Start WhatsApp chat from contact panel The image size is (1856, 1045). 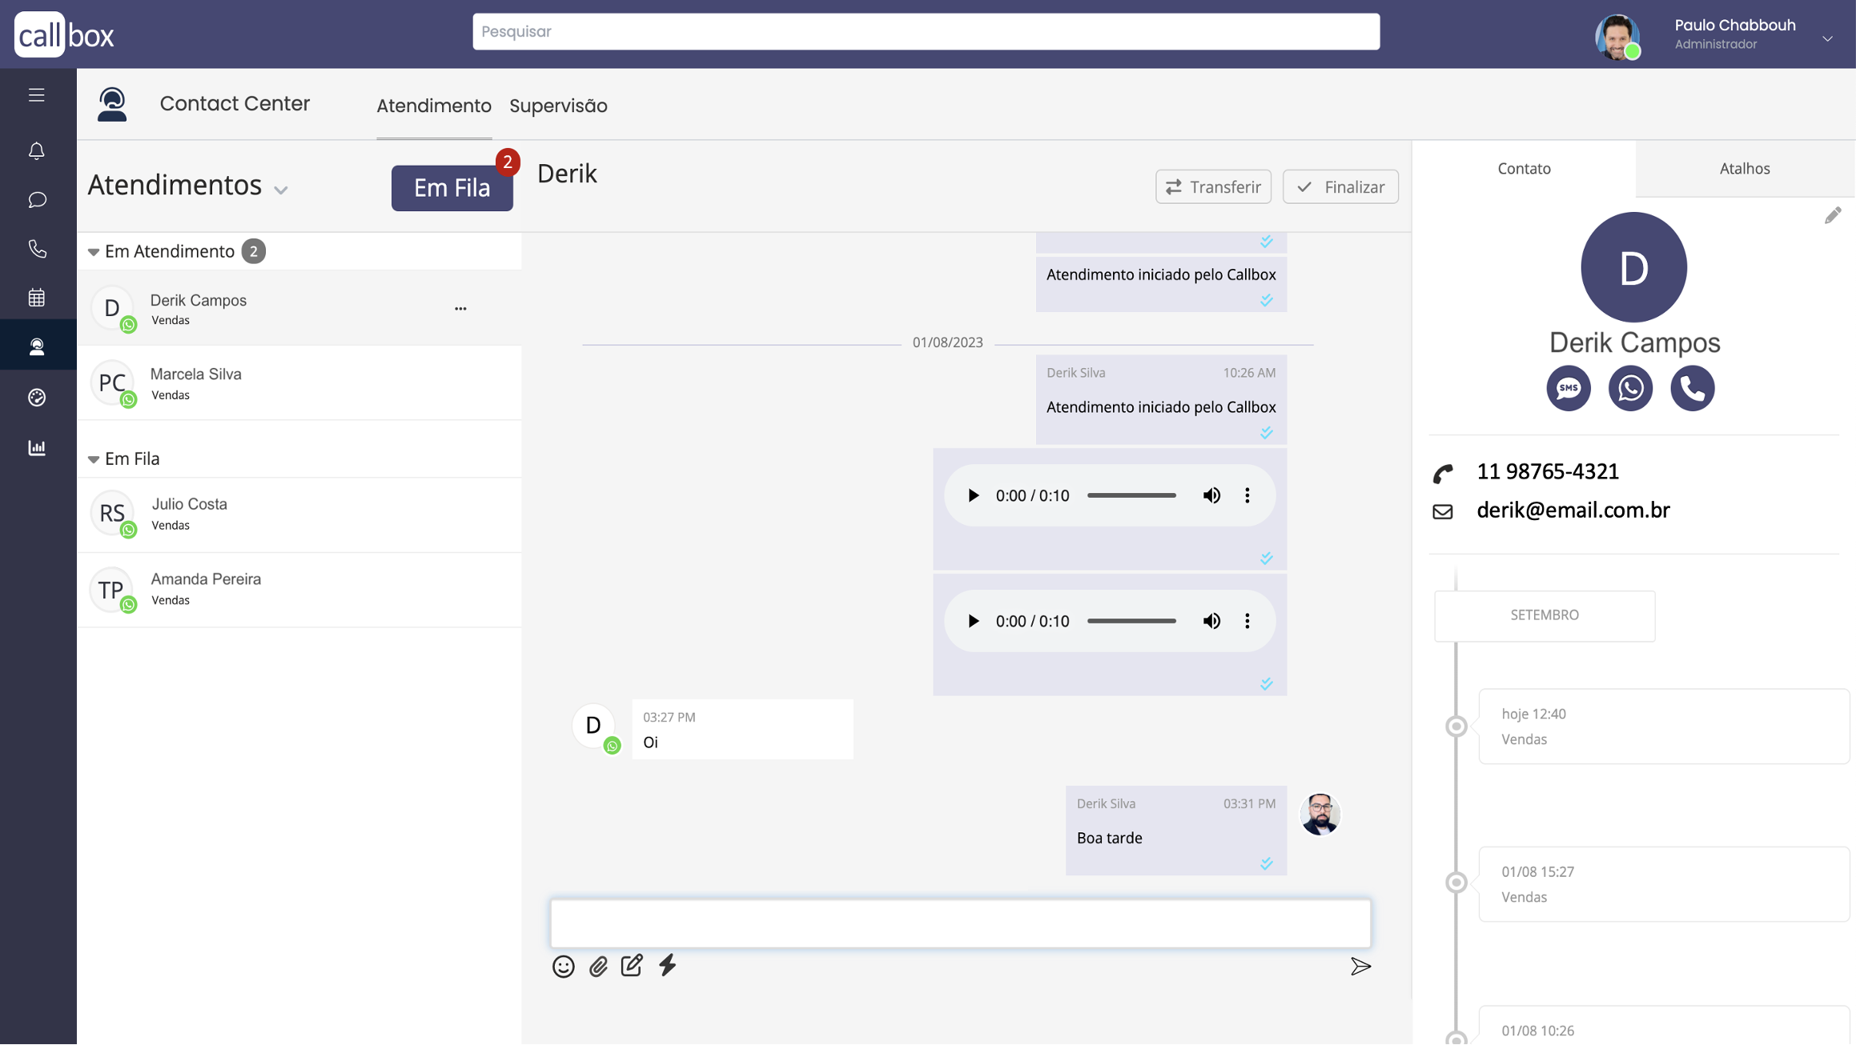click(x=1630, y=388)
